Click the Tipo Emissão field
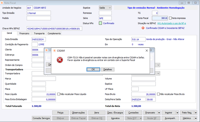200x122 pixels. pyautogui.click(x=39, y=13)
